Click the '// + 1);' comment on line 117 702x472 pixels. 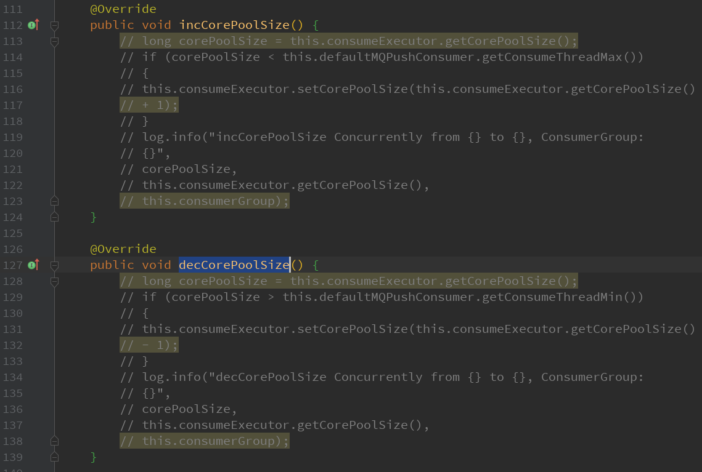coord(149,105)
